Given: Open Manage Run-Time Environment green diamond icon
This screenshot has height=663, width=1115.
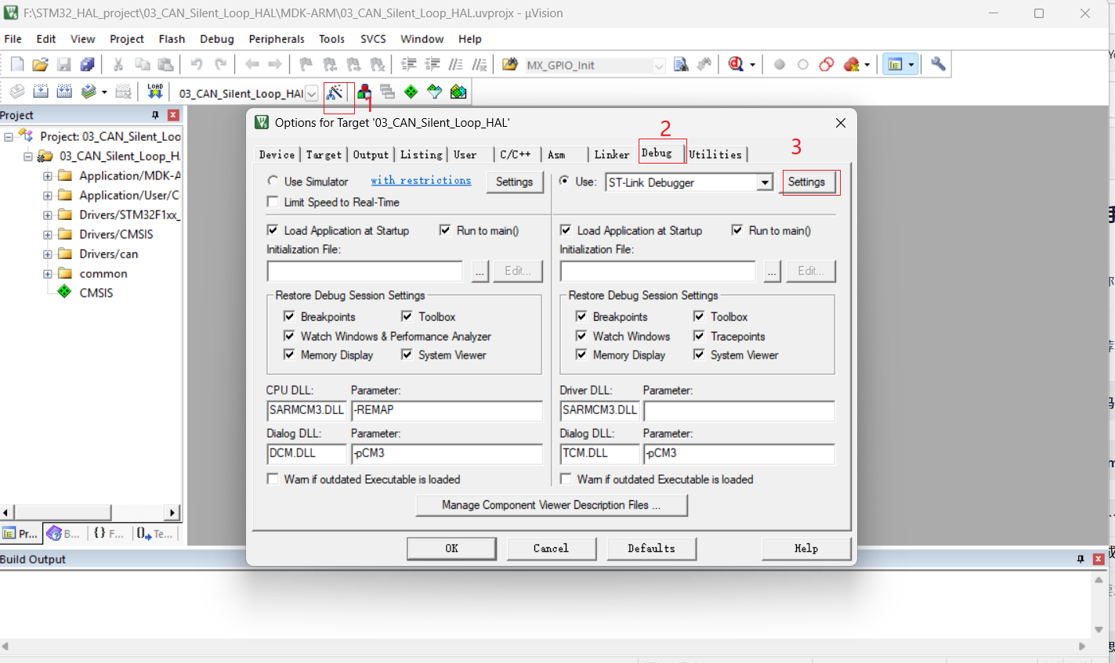Looking at the screenshot, I should coord(411,92).
